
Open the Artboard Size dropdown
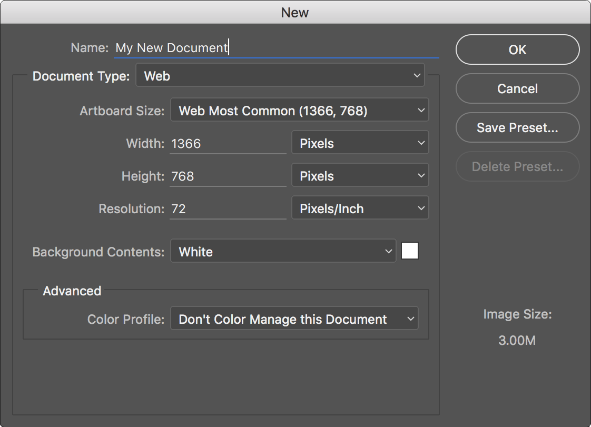pos(299,110)
